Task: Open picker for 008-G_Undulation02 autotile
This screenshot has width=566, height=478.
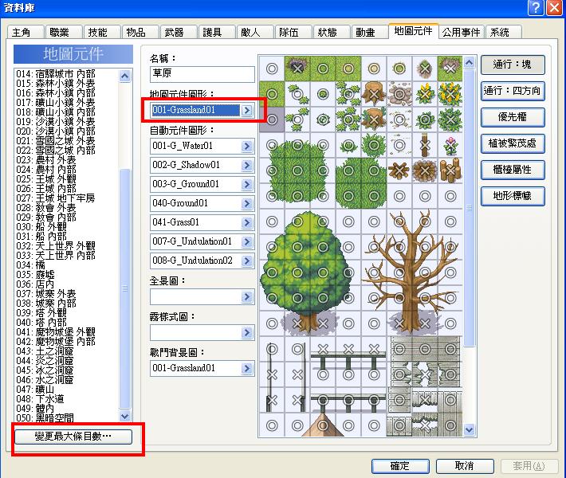Action: pyautogui.click(x=247, y=261)
